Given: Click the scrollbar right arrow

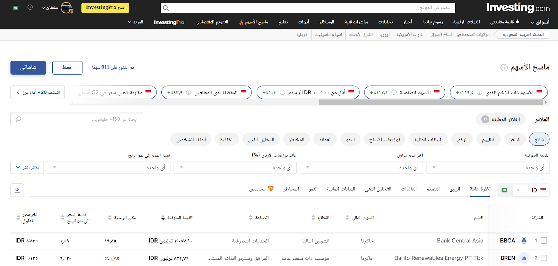Looking at the screenshot, I should (546, 102).
